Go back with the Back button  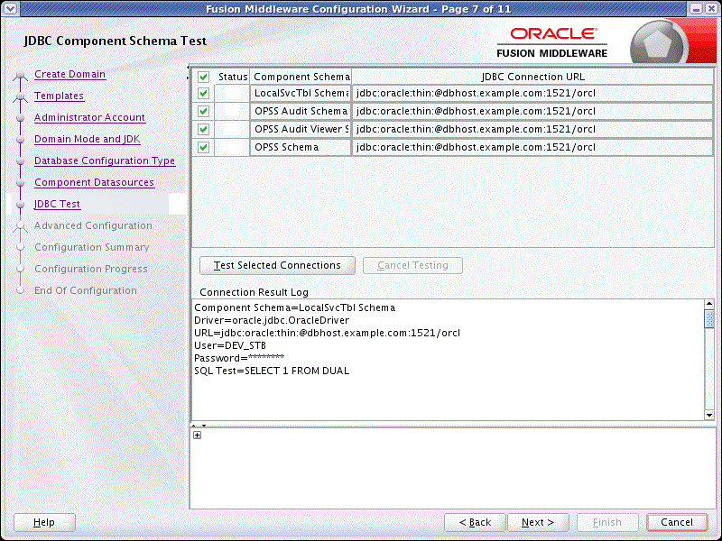click(x=475, y=522)
